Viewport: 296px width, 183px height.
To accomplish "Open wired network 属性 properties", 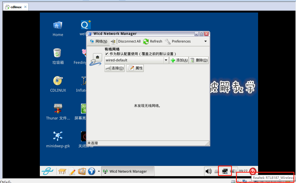I will (135, 68).
